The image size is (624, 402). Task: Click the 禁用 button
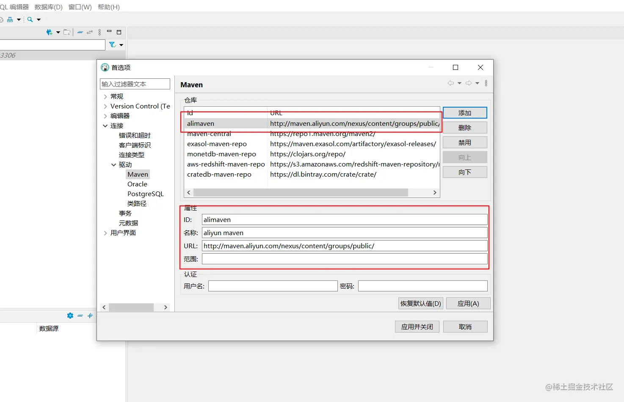tap(465, 142)
